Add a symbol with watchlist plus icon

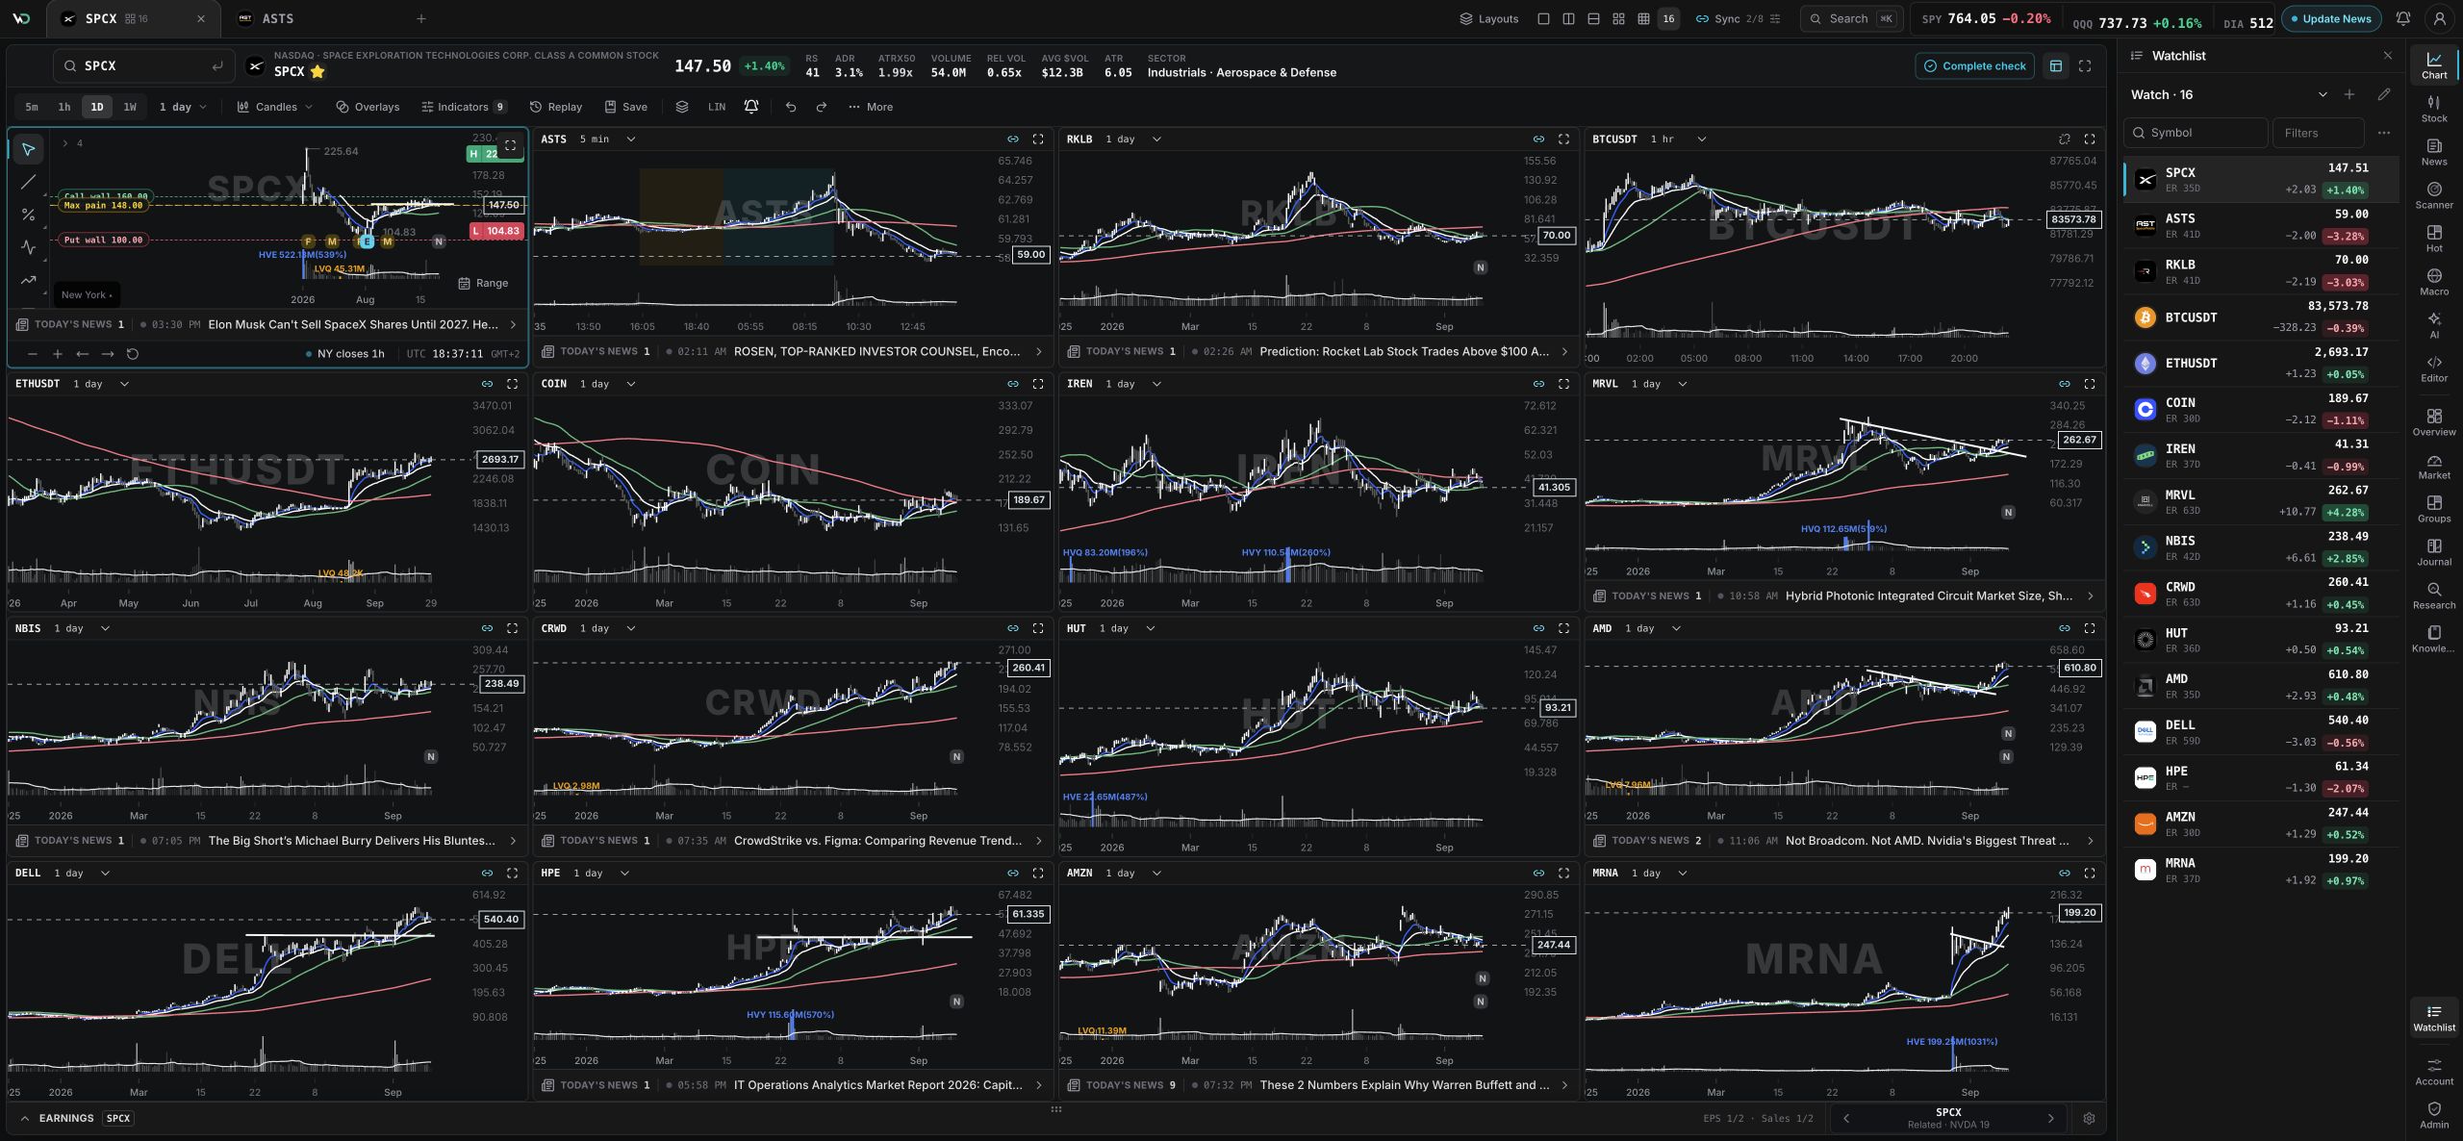pos(2349,94)
